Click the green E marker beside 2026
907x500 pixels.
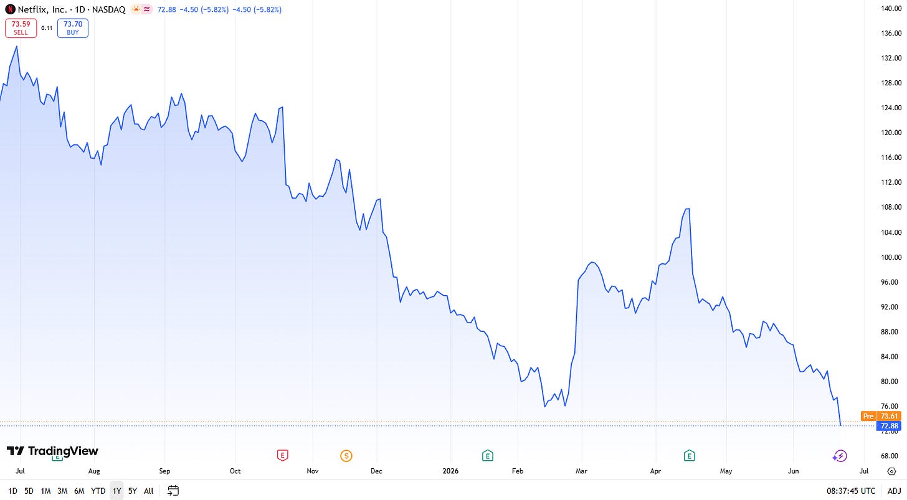[x=488, y=456]
